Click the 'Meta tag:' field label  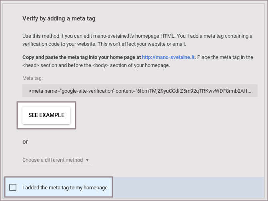click(x=32, y=79)
